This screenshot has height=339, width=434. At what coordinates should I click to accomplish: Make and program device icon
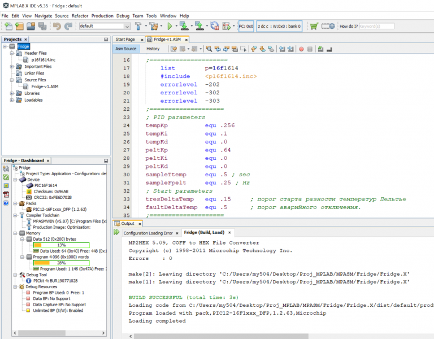point(184,26)
